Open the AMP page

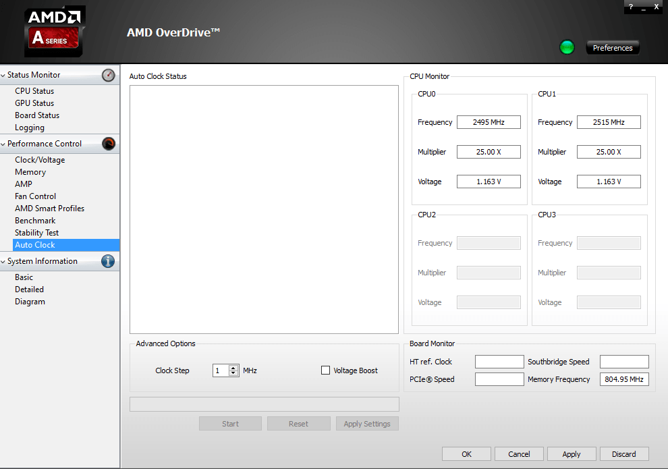pyautogui.click(x=24, y=184)
